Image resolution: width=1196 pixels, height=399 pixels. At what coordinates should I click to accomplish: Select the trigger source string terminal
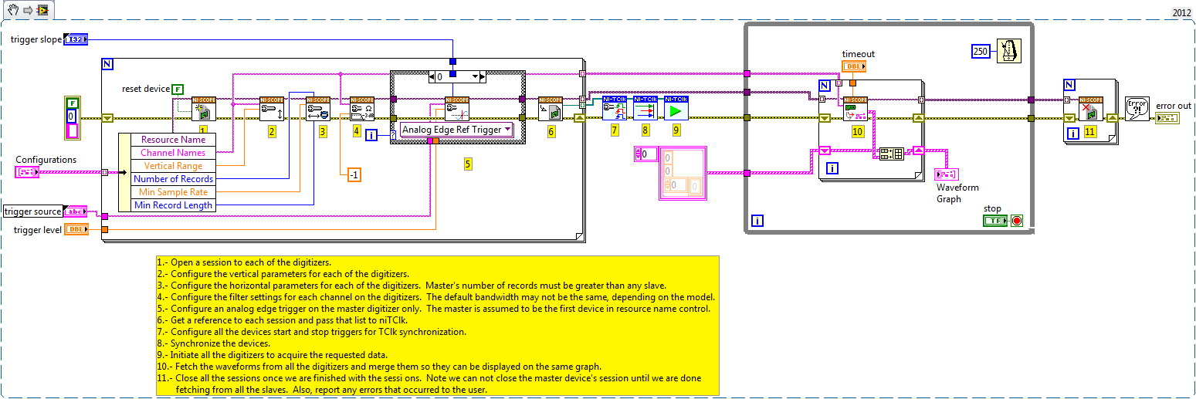click(75, 211)
